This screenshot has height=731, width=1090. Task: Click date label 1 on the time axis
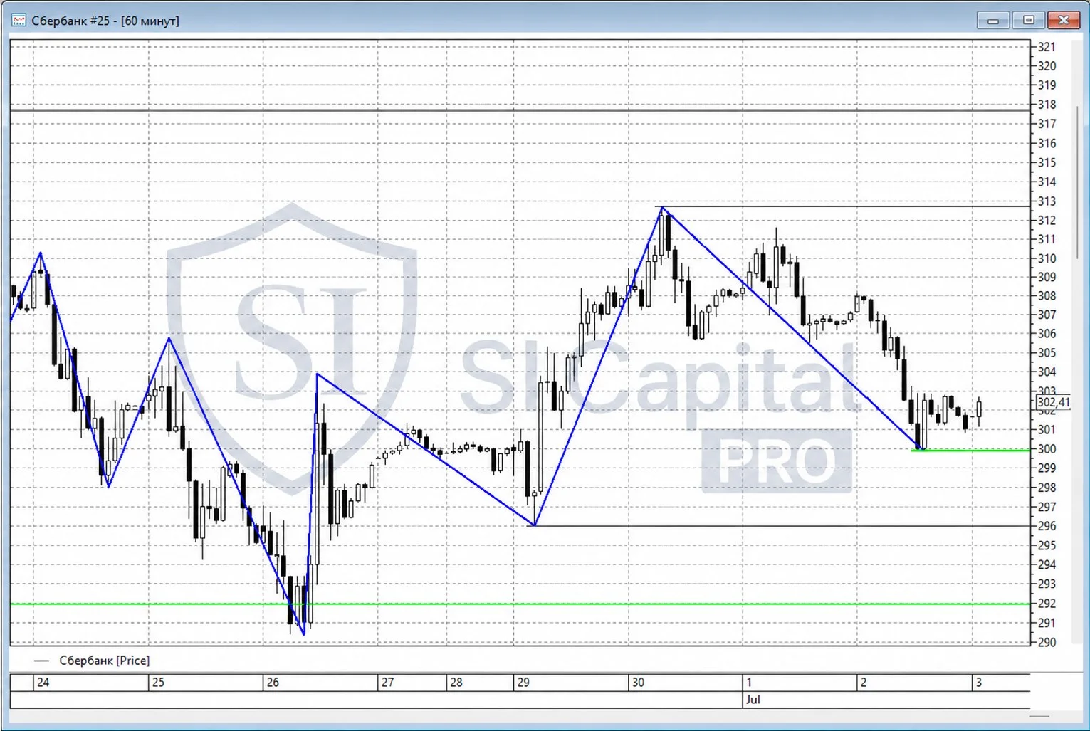(749, 682)
